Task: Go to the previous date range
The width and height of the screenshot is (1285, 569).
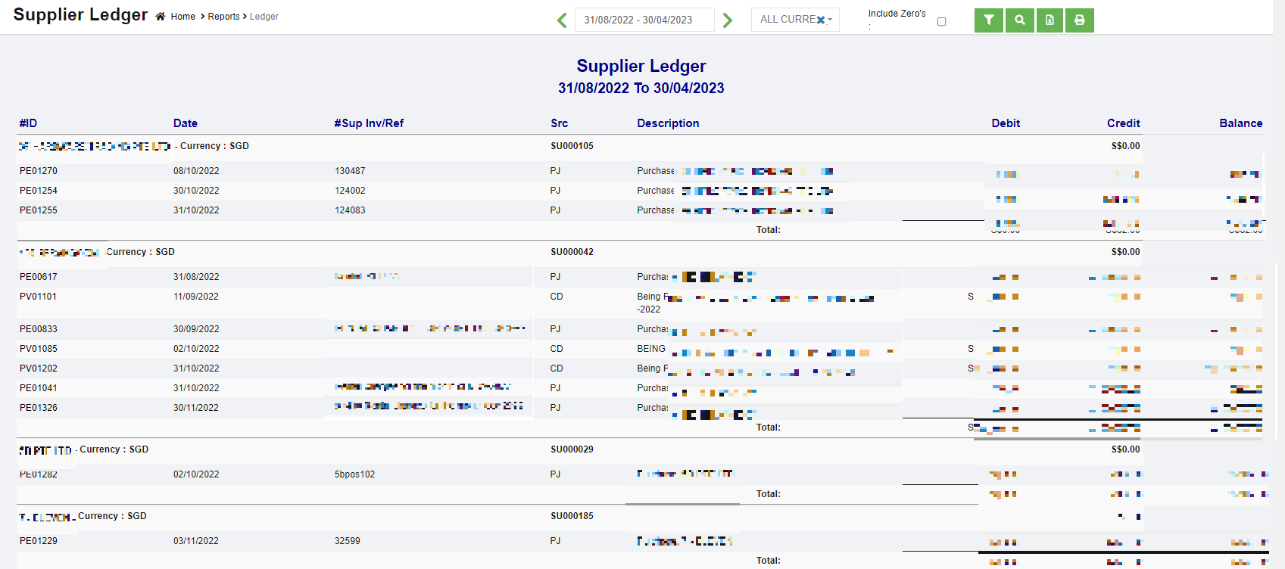Action: pos(562,20)
